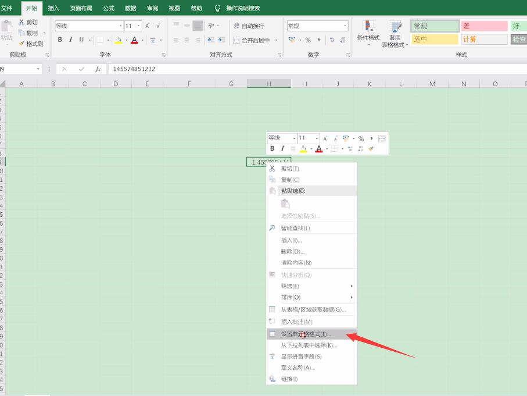The height and width of the screenshot is (396, 527).
Task: Click the Decrease Font Size icon in ribbon
Action: point(158,26)
